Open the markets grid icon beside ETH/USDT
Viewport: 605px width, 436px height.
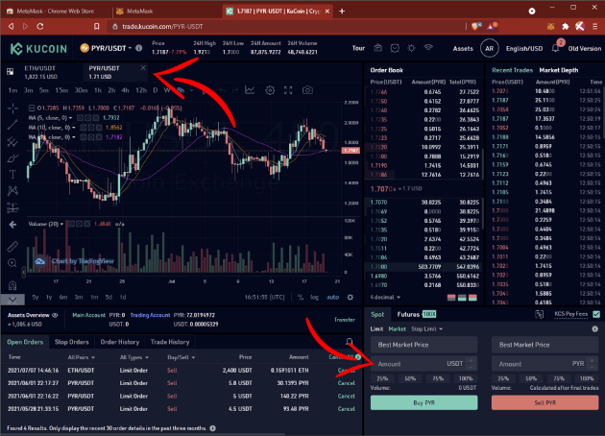pyautogui.click(x=11, y=71)
